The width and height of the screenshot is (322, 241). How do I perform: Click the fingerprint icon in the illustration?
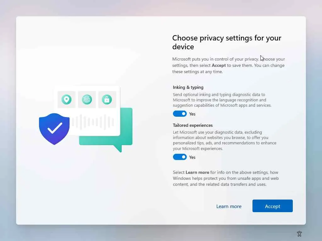87,99
